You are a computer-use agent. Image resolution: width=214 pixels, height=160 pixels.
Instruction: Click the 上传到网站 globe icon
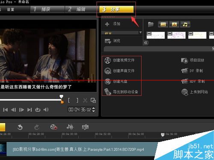185,92
